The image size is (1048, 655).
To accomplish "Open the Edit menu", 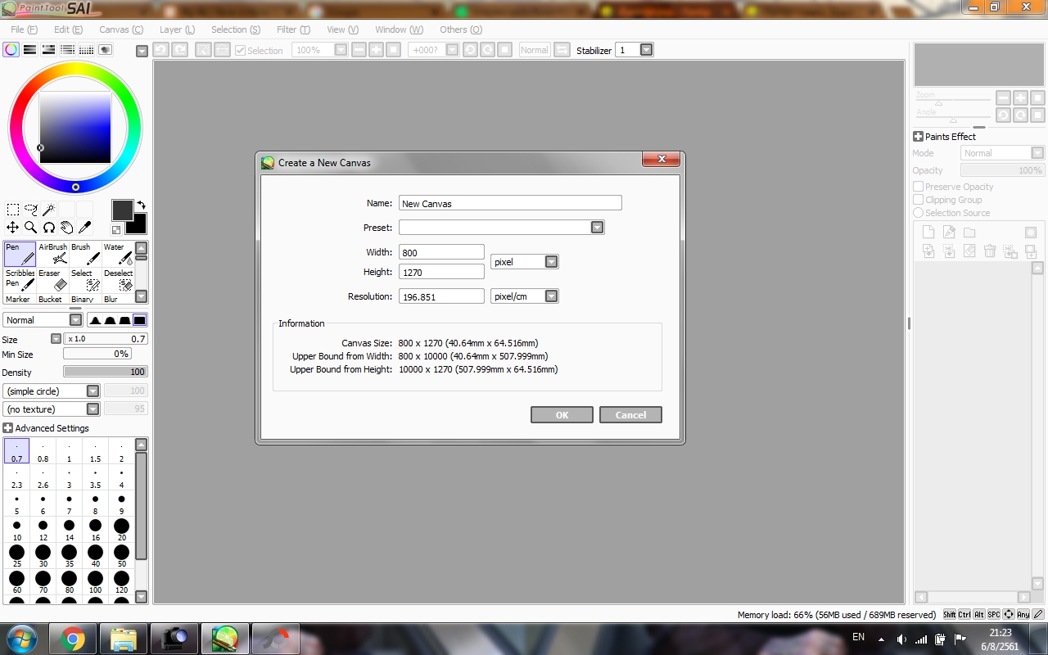I will [x=68, y=29].
